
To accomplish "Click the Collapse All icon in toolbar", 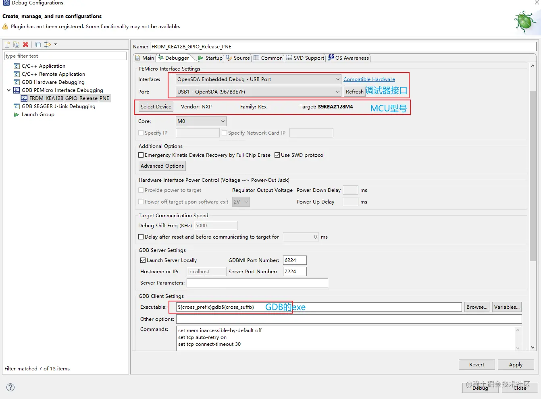I will (x=38, y=44).
